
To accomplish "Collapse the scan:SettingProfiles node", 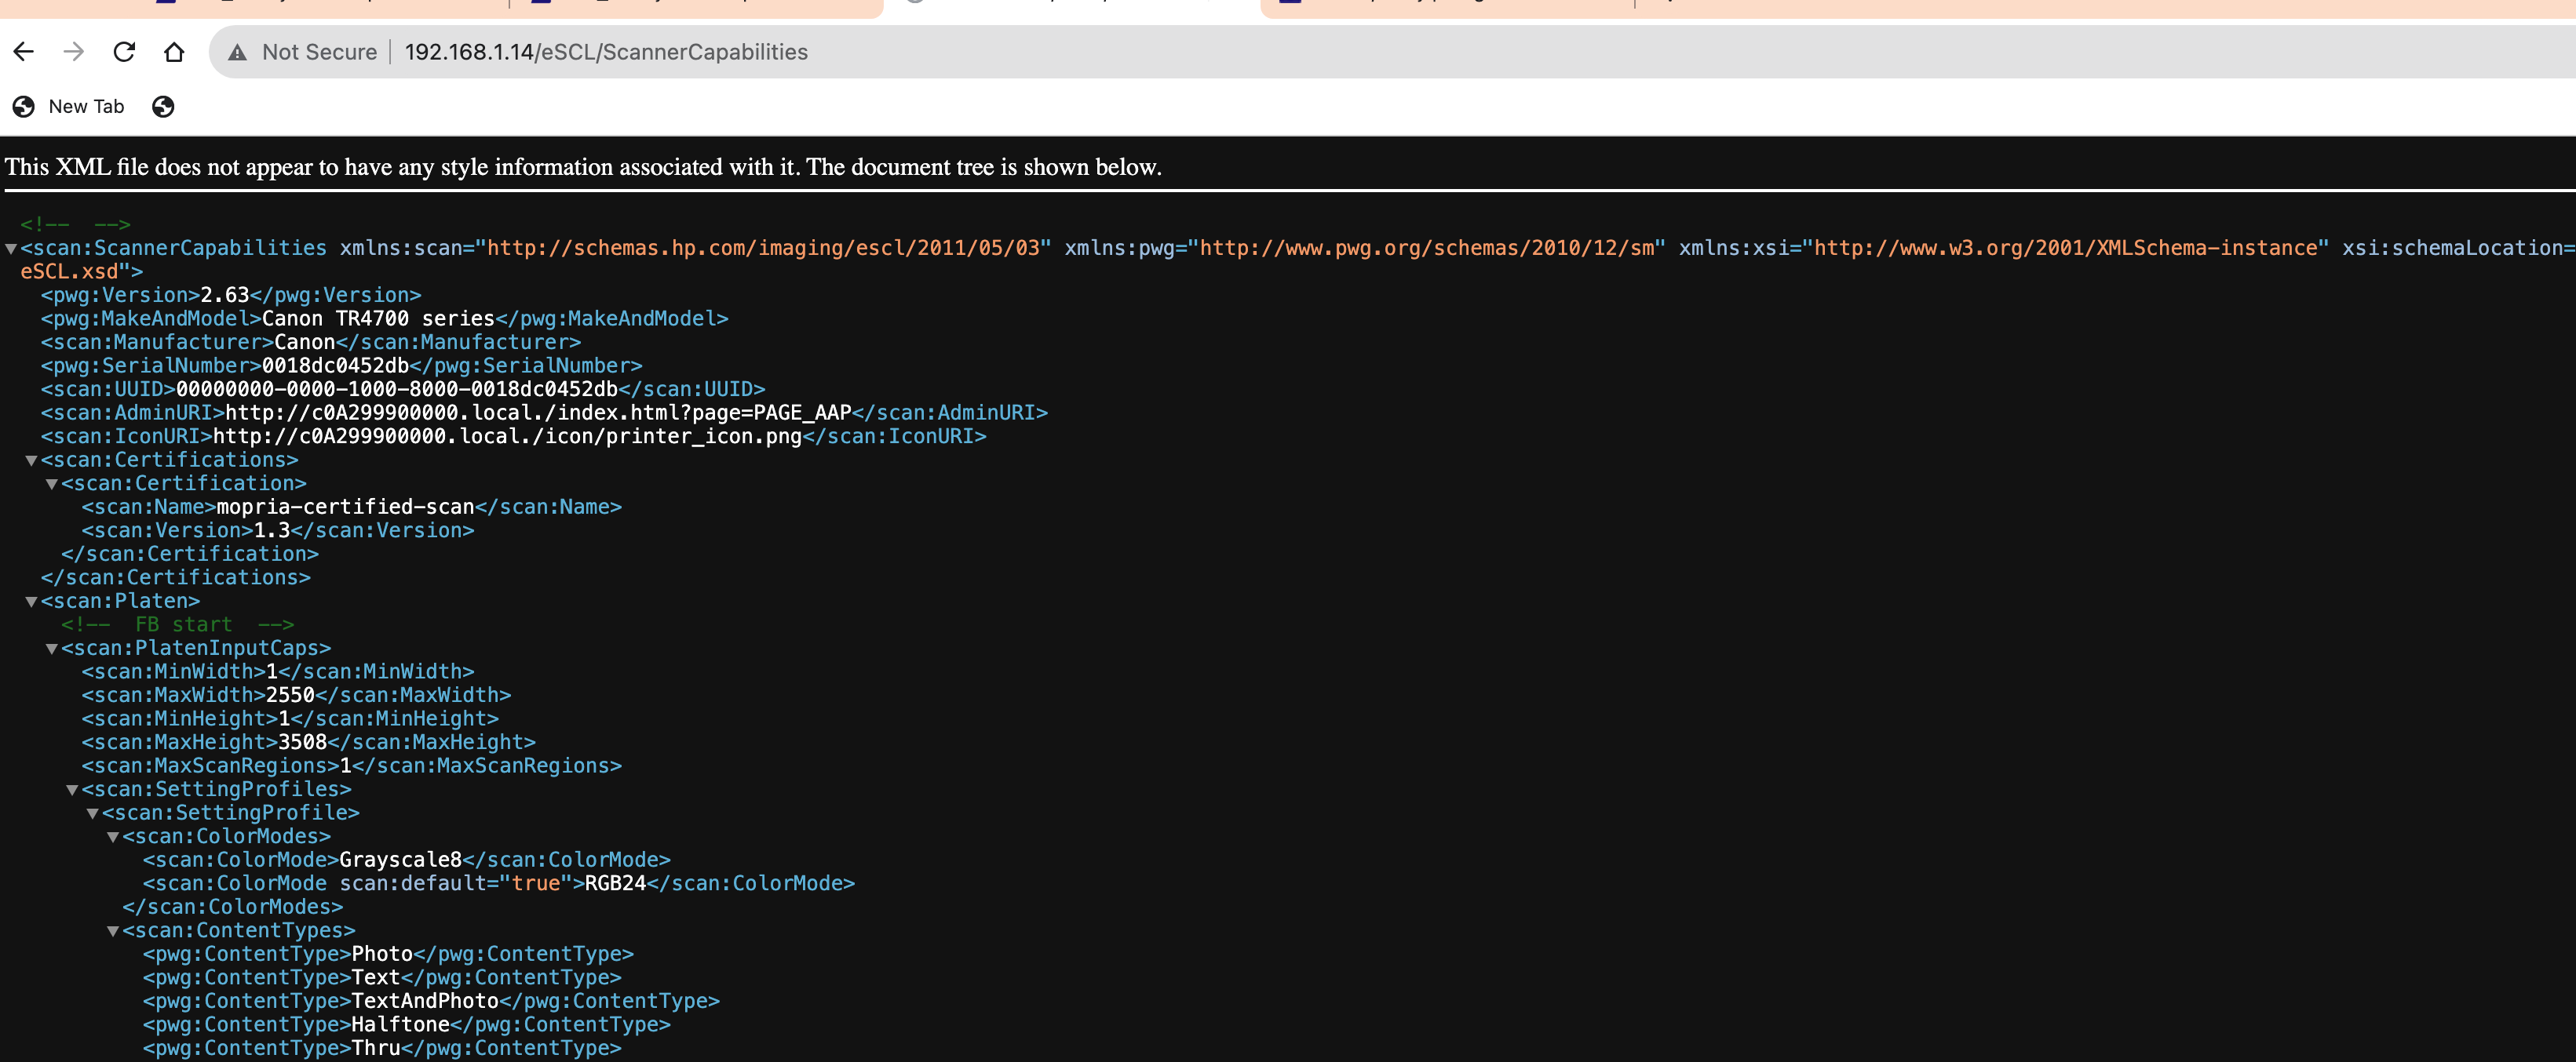I will 72,791.
